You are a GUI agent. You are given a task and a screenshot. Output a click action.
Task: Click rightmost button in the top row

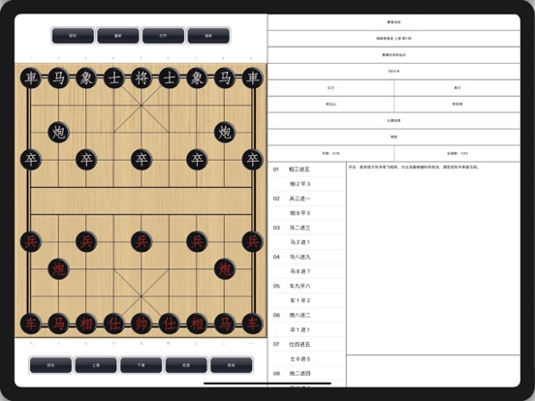(x=208, y=36)
